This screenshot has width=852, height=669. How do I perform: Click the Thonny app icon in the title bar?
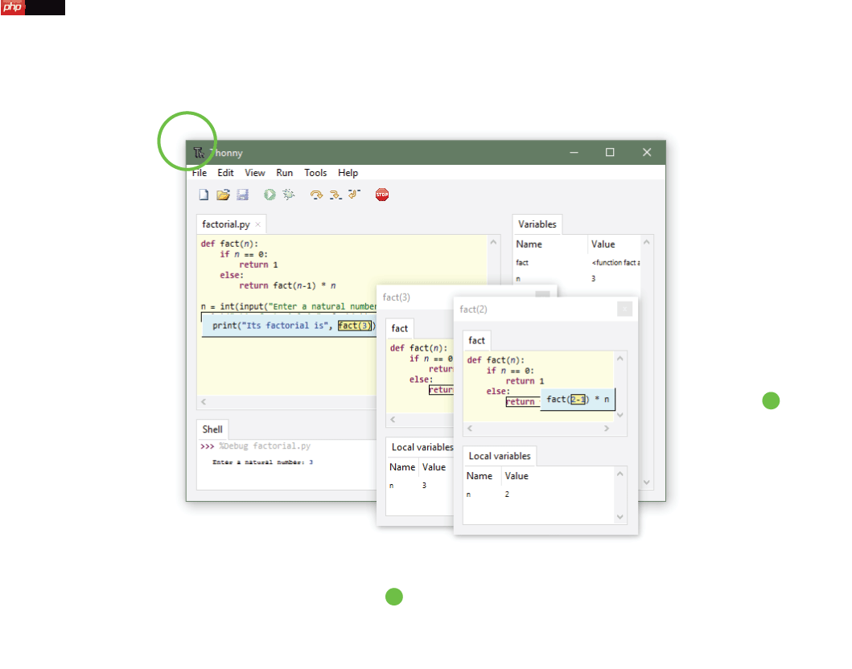click(199, 153)
